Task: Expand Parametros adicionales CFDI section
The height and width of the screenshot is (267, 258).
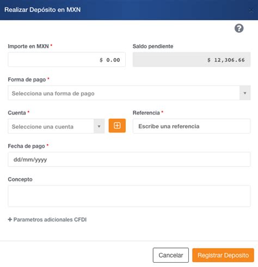Action: click(47, 220)
